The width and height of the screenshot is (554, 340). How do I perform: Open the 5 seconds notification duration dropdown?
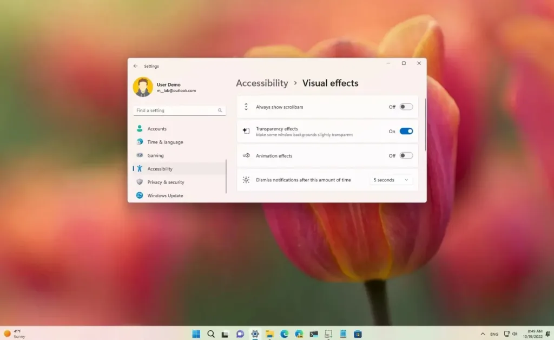(x=391, y=180)
